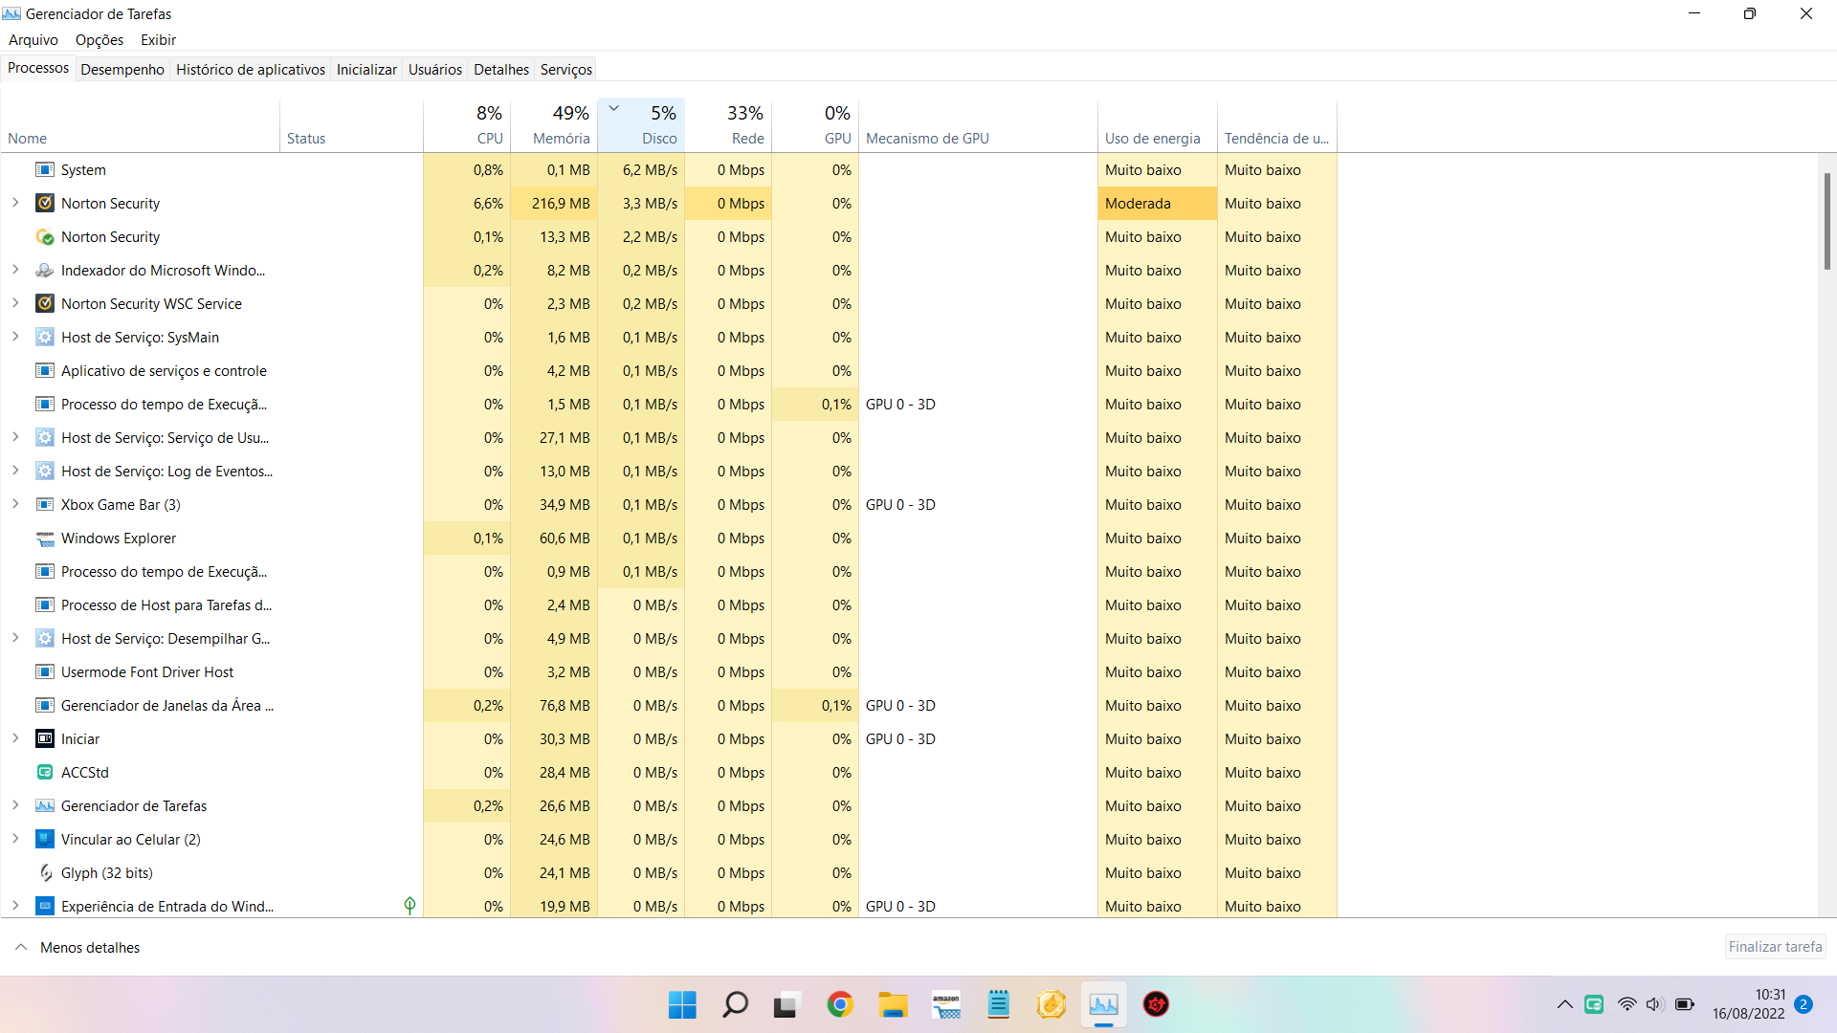The height and width of the screenshot is (1033, 1837).
Task: Switch to the Serviços tab
Action: click(566, 69)
